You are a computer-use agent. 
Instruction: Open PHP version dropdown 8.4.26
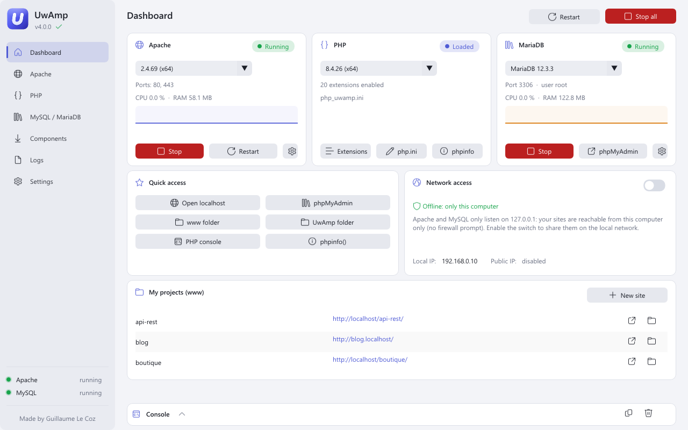[x=378, y=68]
